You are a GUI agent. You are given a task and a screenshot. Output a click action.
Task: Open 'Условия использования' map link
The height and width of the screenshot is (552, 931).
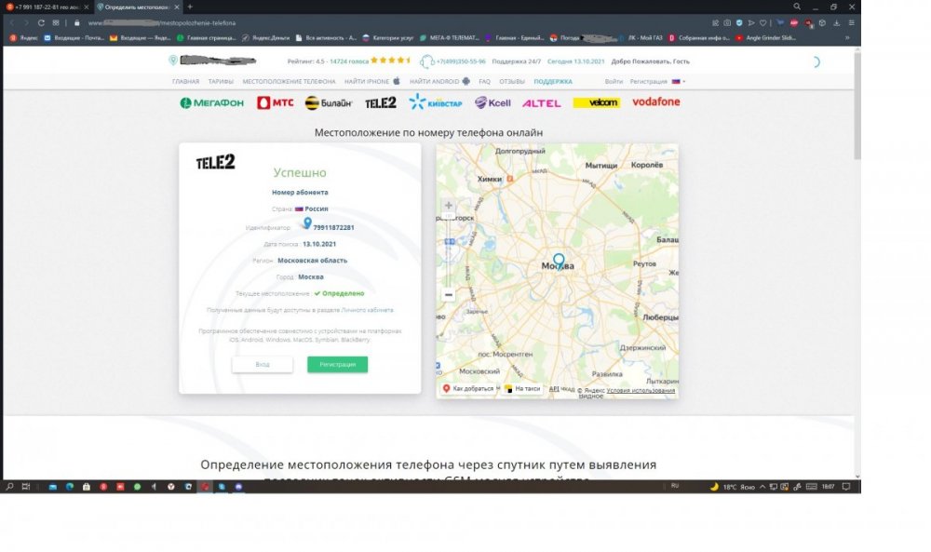(x=641, y=391)
